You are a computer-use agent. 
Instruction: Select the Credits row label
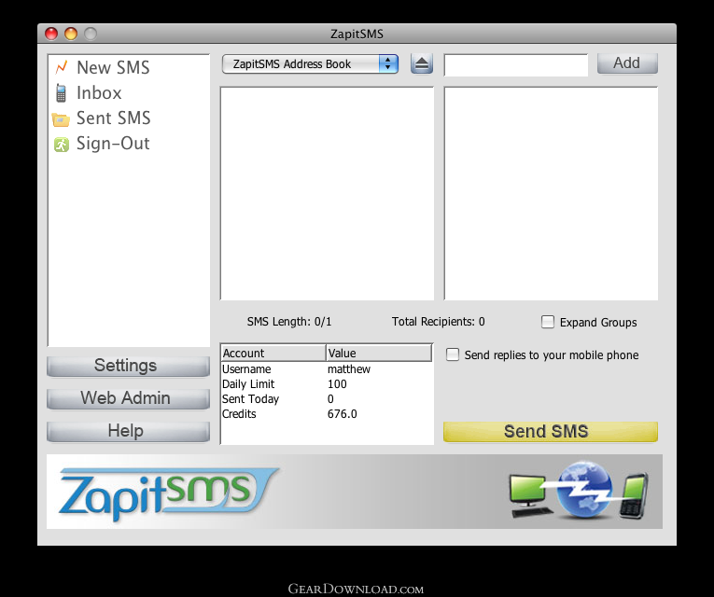[239, 414]
